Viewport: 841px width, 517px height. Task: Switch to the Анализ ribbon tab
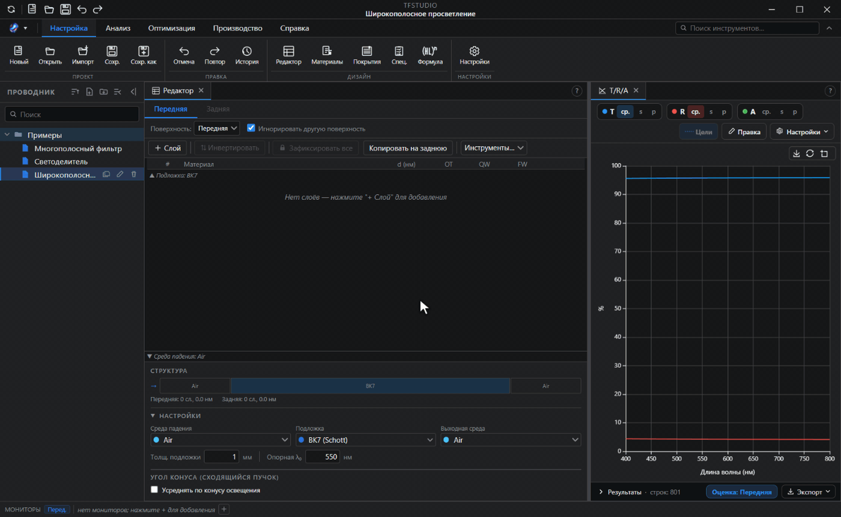[x=118, y=28]
